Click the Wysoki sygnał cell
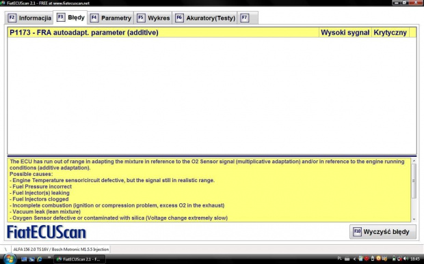424x264 pixels. tap(345, 32)
